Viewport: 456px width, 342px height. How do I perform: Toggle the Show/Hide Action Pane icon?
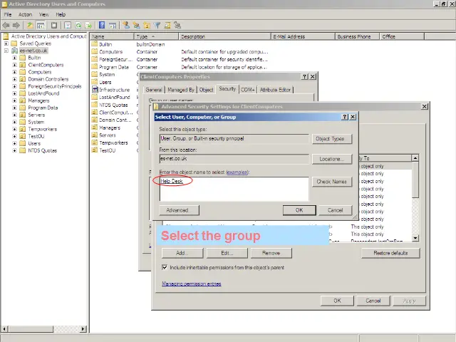(113, 26)
